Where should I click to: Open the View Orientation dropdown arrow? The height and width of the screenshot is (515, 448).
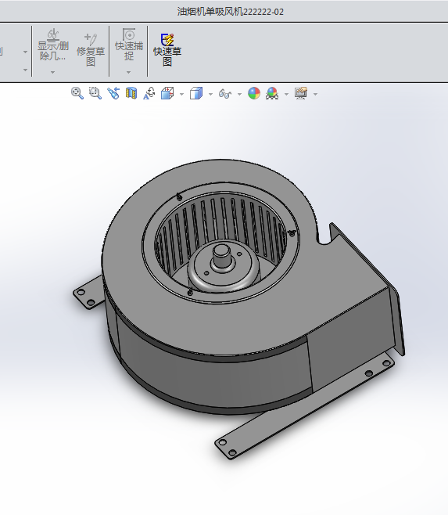click(182, 94)
